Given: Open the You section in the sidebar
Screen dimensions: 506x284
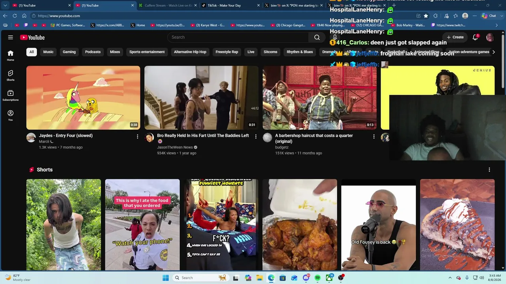Looking at the screenshot, I should (x=11, y=115).
